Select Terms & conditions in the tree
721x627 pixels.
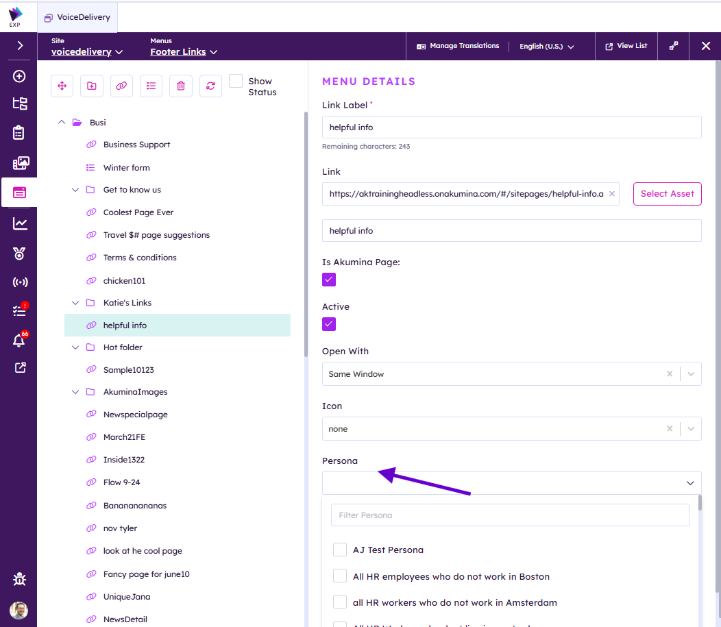(x=140, y=258)
